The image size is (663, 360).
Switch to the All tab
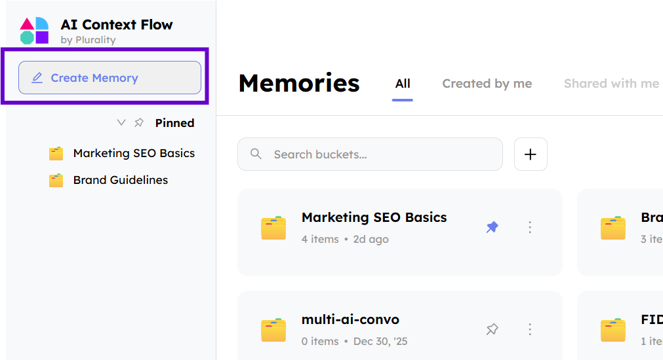point(403,83)
